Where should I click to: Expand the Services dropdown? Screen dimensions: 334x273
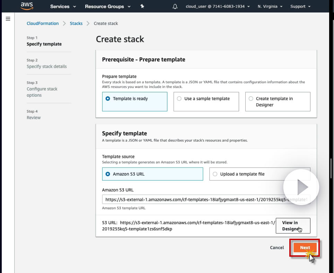[x=63, y=6]
